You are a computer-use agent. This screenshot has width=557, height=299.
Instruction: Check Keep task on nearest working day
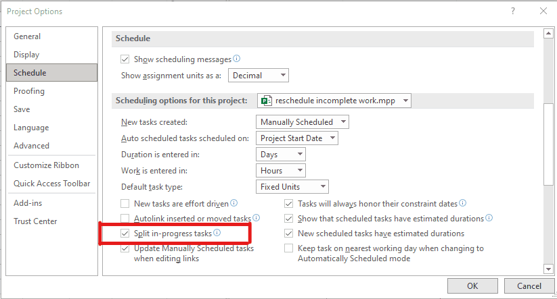click(289, 248)
